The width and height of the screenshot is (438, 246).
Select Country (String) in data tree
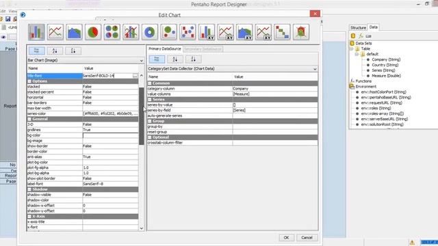pos(385,65)
